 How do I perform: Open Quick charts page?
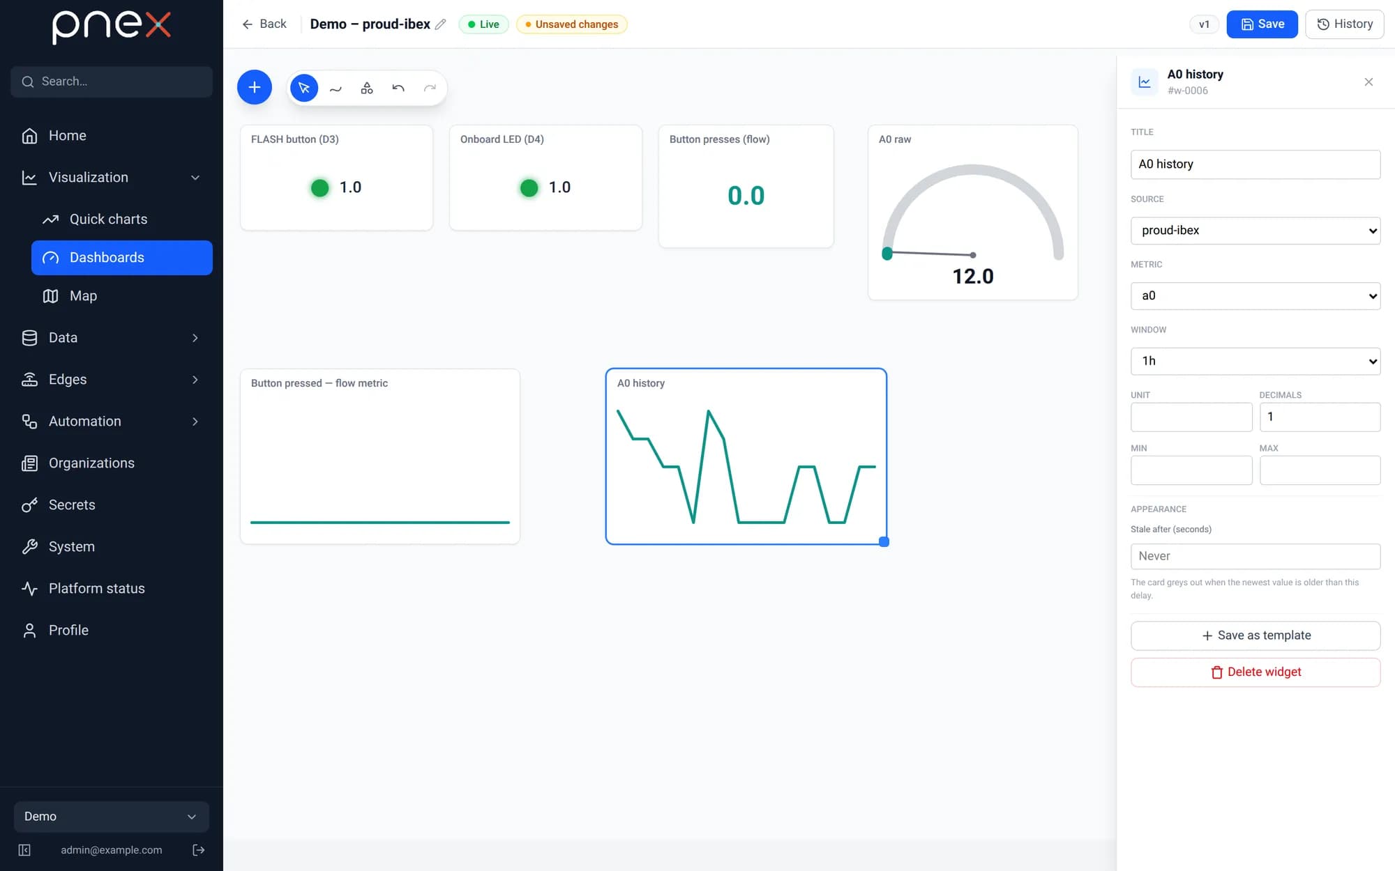(x=122, y=219)
